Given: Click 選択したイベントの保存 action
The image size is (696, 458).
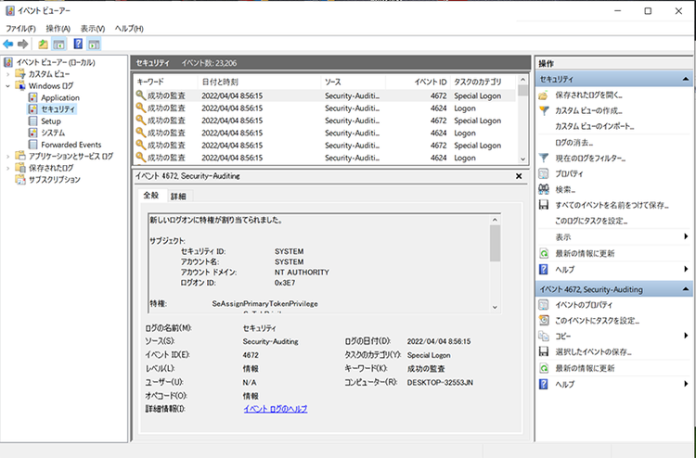Looking at the screenshot, I should pos(594,352).
